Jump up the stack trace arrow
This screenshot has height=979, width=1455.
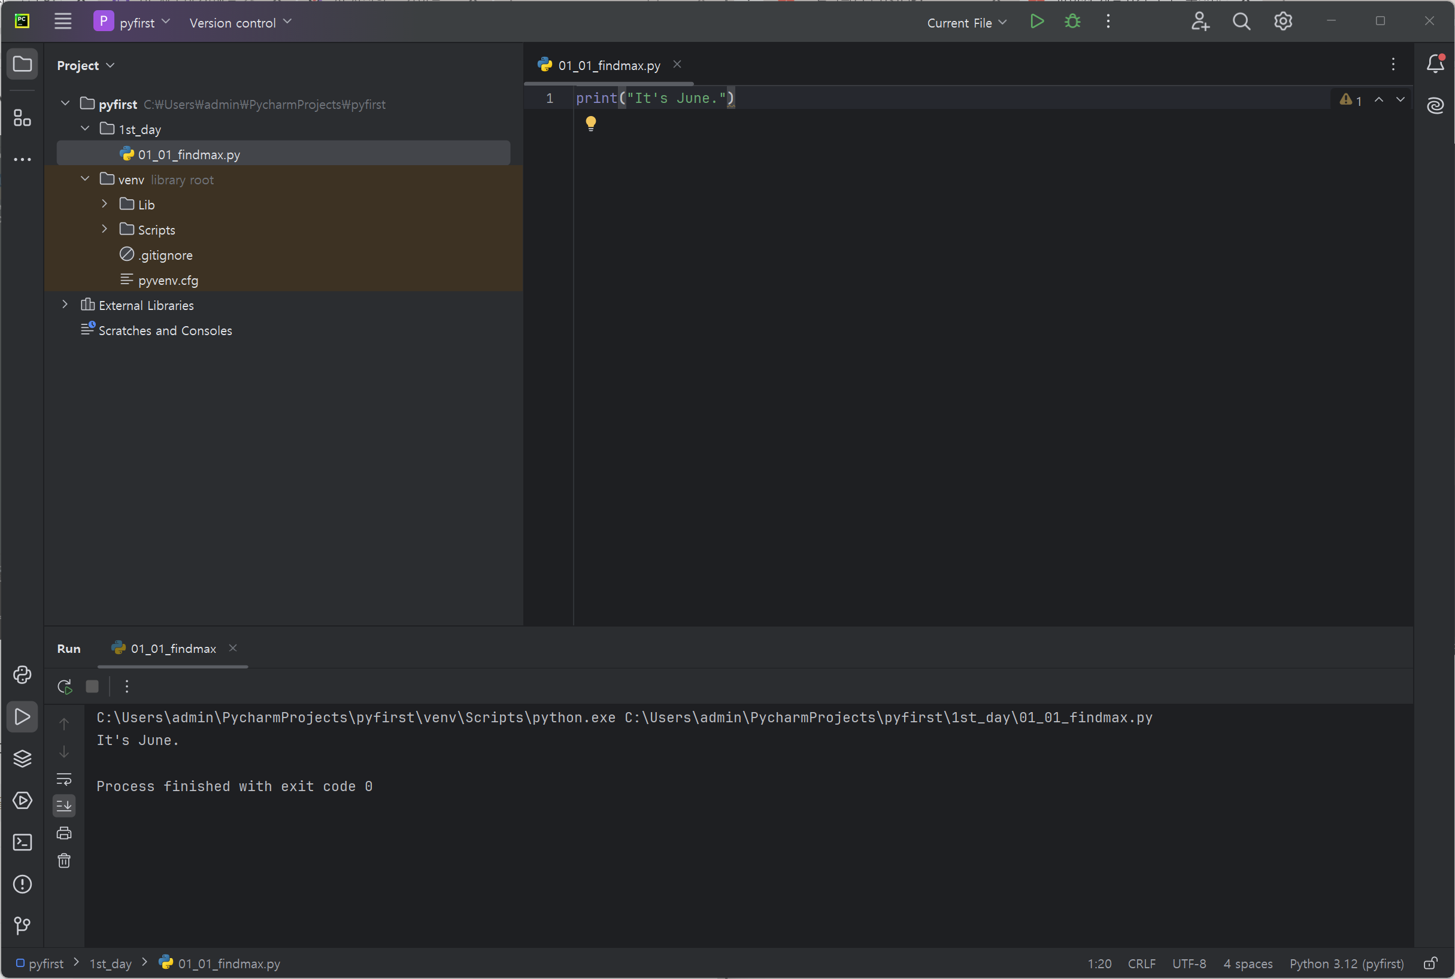[x=63, y=724]
